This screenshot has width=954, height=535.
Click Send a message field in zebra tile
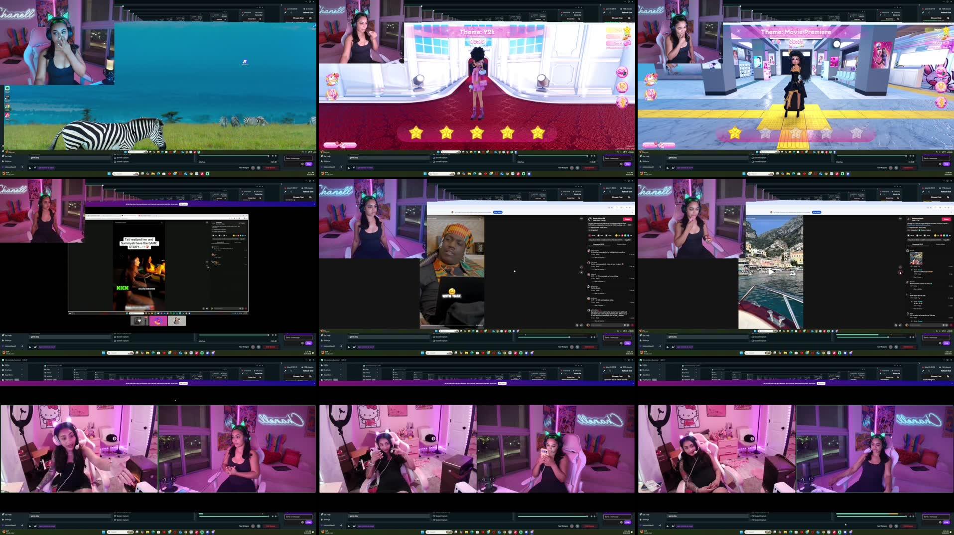point(298,158)
